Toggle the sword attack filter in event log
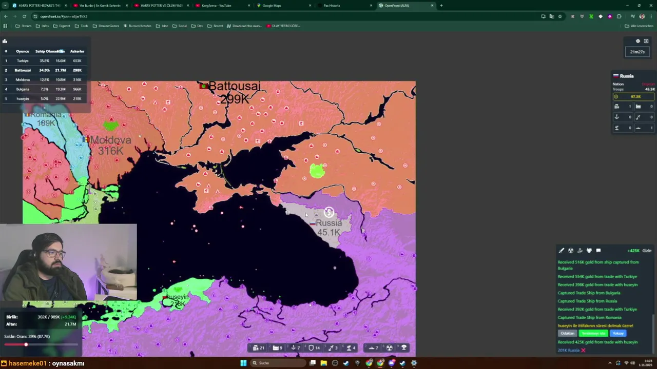Viewport: 657px width, 369px height. pyautogui.click(x=561, y=251)
